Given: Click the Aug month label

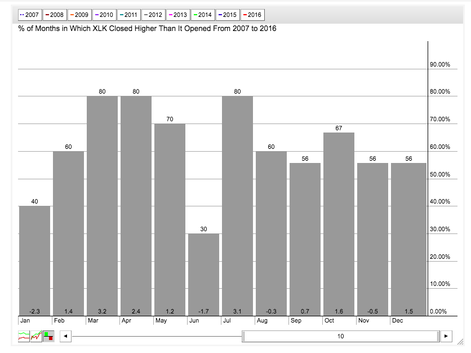Looking at the screenshot, I should [x=262, y=321].
